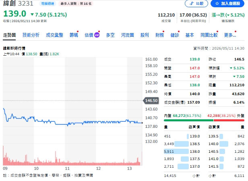Click the 成交金額(億) value 157.09

click(194, 102)
